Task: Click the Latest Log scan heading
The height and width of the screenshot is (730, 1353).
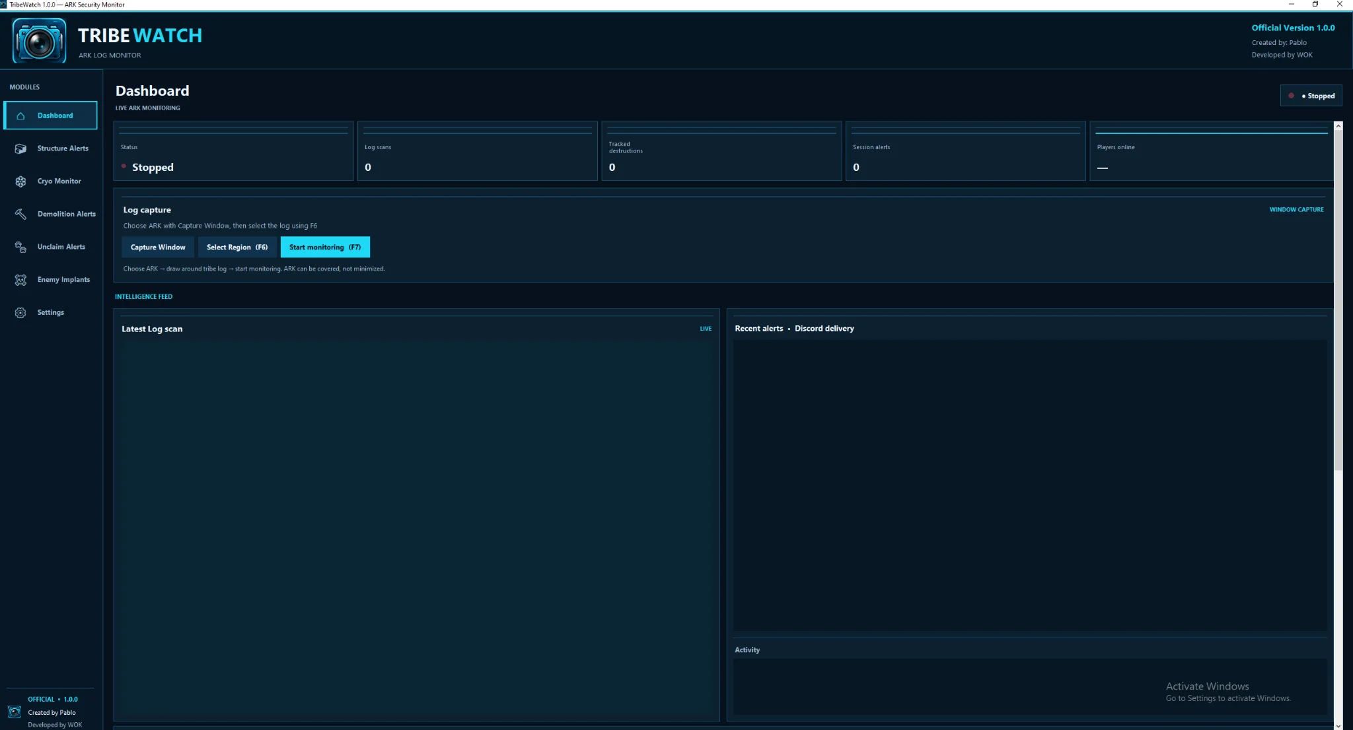Action: (x=152, y=329)
